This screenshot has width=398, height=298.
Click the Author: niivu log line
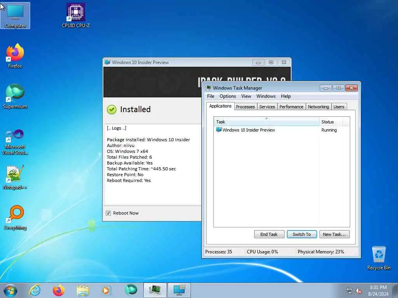coord(120,146)
